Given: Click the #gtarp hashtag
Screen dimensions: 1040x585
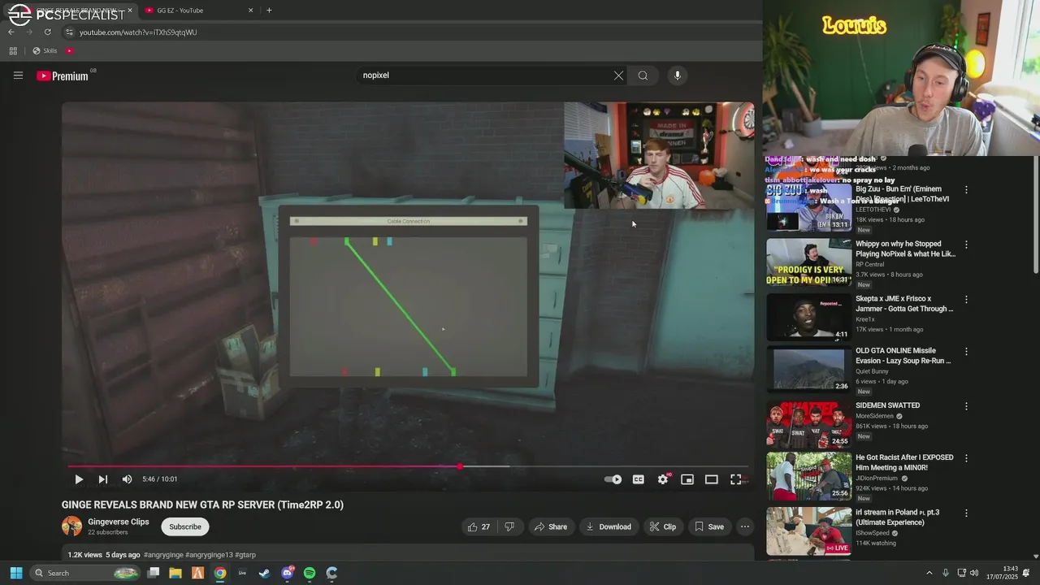Looking at the screenshot, I should [244, 555].
